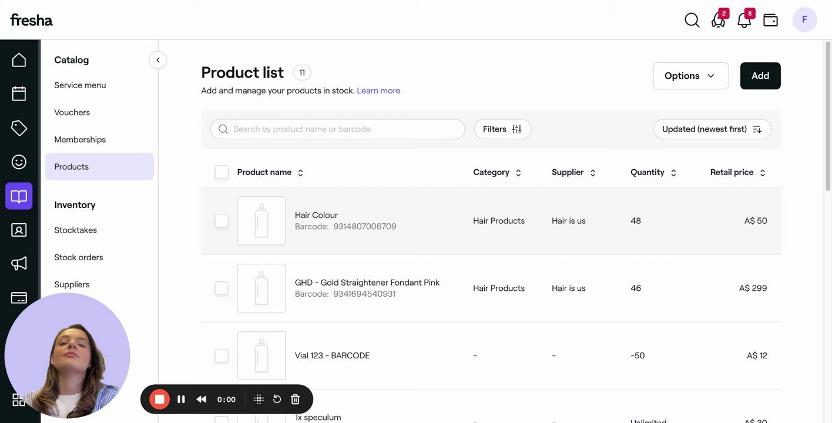Tick the select-all products checkbox
The height and width of the screenshot is (423, 832).
click(x=222, y=172)
